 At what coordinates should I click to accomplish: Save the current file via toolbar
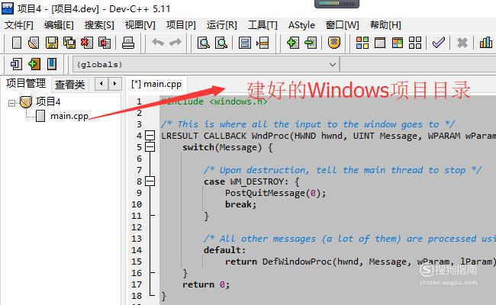[52, 43]
